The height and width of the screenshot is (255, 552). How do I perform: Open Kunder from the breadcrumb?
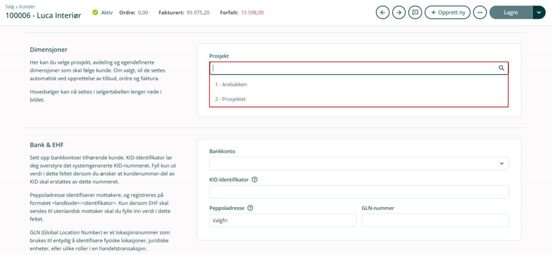point(27,6)
